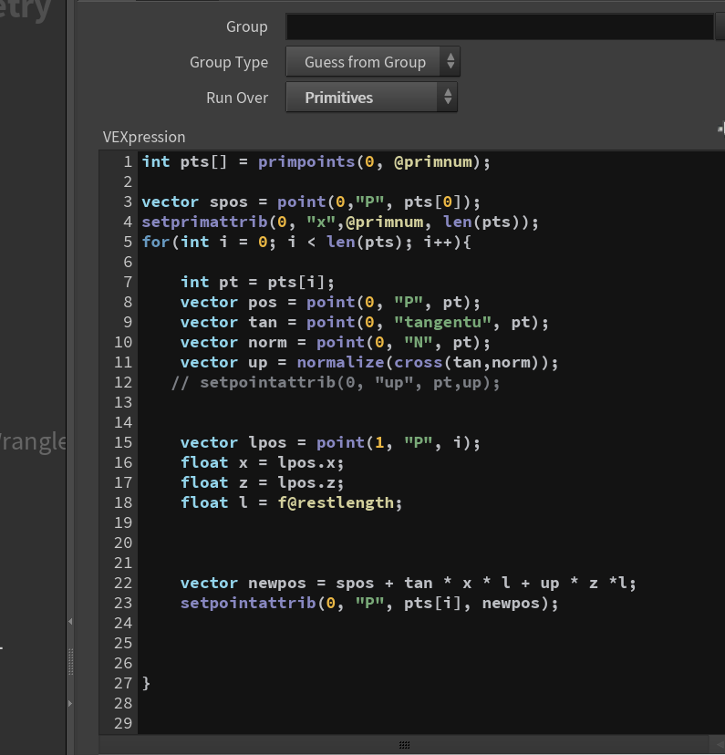
Task: Click the up-down arrows on Run Over
Action: tap(448, 97)
